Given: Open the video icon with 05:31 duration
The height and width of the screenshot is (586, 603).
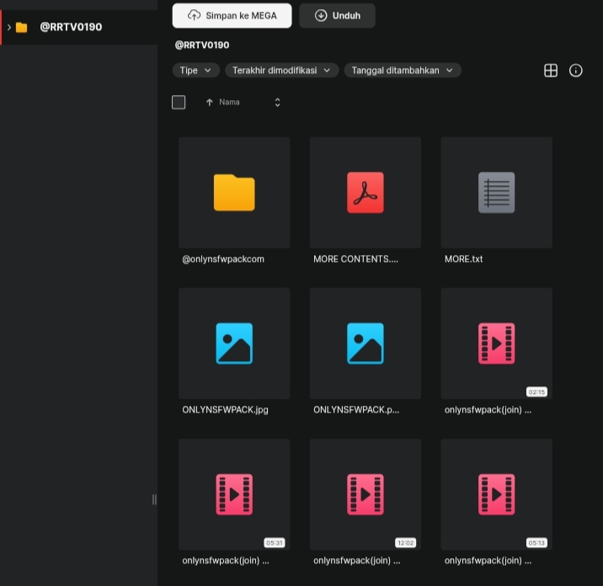Looking at the screenshot, I should click(x=234, y=494).
